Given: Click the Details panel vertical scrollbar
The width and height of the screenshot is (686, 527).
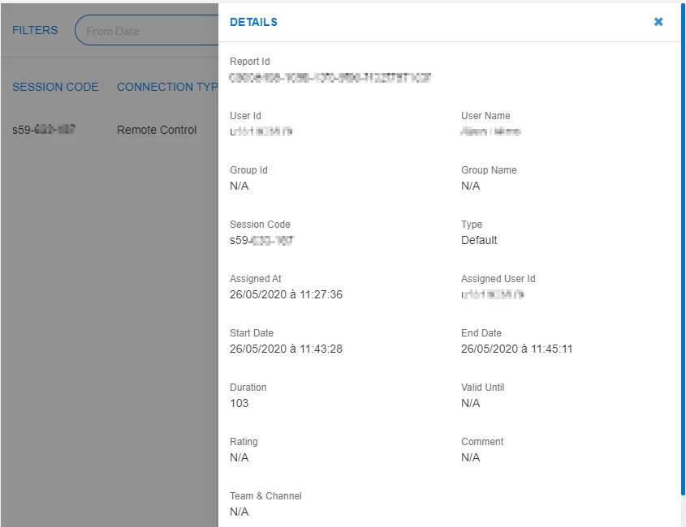Looking at the screenshot, I should click(x=682, y=243).
